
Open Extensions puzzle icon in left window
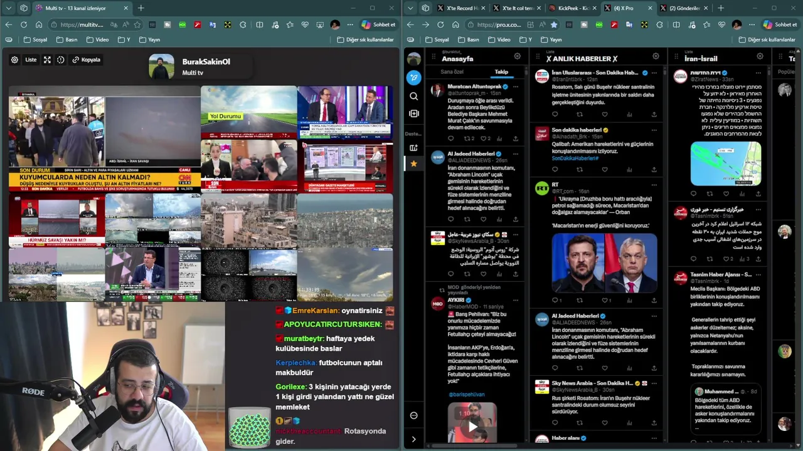[243, 24]
